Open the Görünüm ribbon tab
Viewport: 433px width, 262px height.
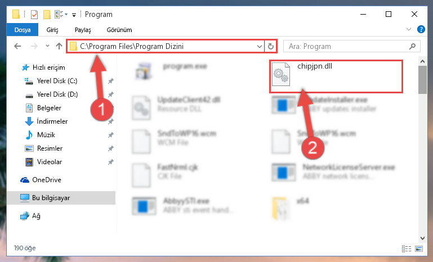pos(119,30)
